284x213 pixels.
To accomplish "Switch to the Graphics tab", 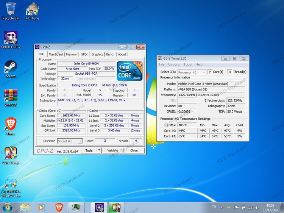I will 97,54.
